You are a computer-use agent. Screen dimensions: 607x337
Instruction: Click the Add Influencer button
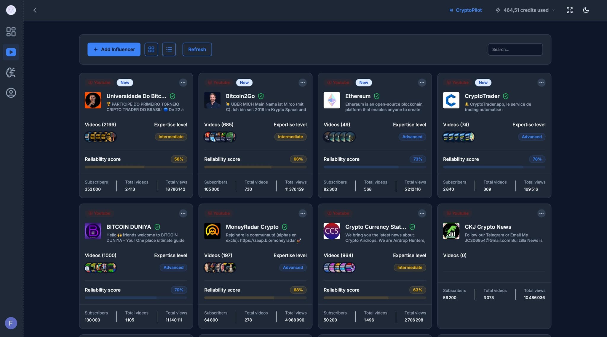[x=114, y=49]
